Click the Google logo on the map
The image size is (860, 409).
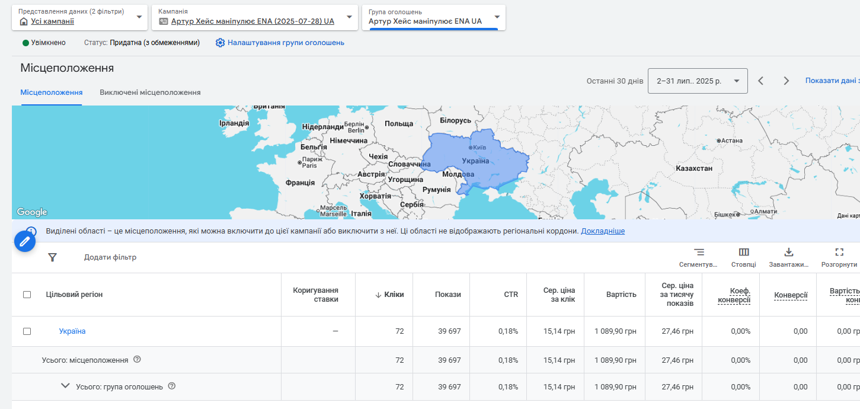tap(32, 212)
